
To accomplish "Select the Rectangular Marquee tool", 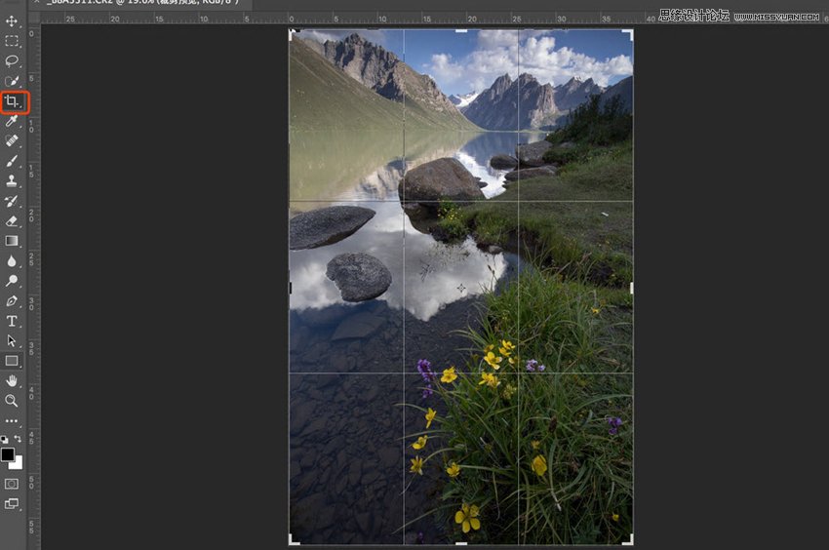I will [12, 41].
